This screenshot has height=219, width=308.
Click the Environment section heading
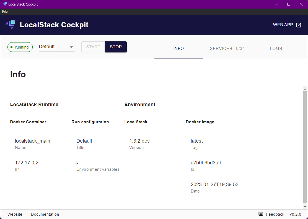(x=140, y=105)
